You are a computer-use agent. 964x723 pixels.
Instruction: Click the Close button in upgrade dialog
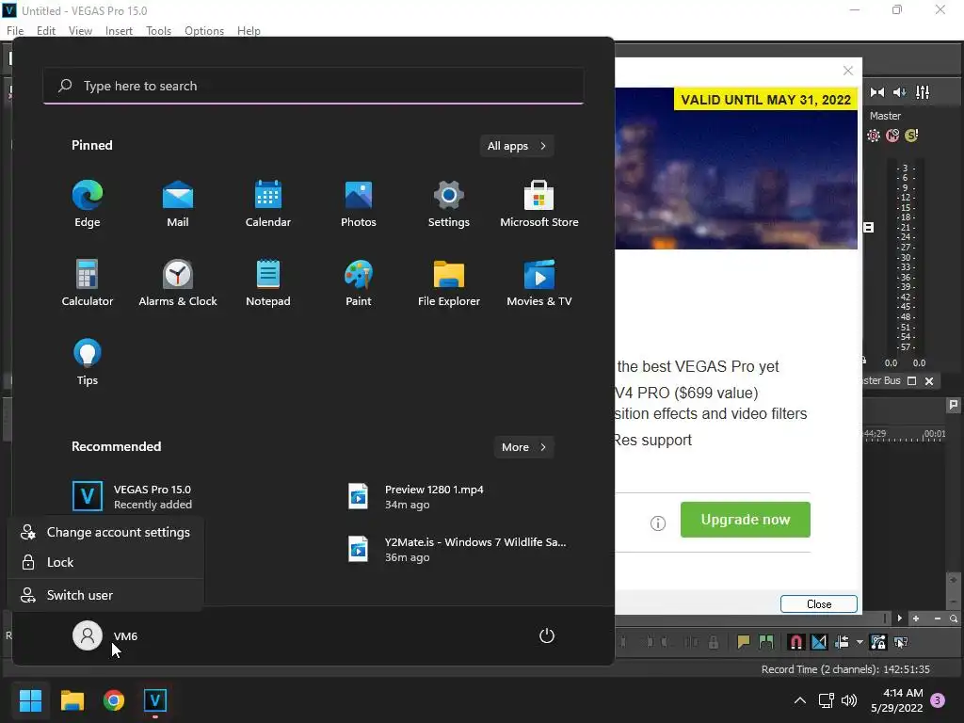point(819,604)
